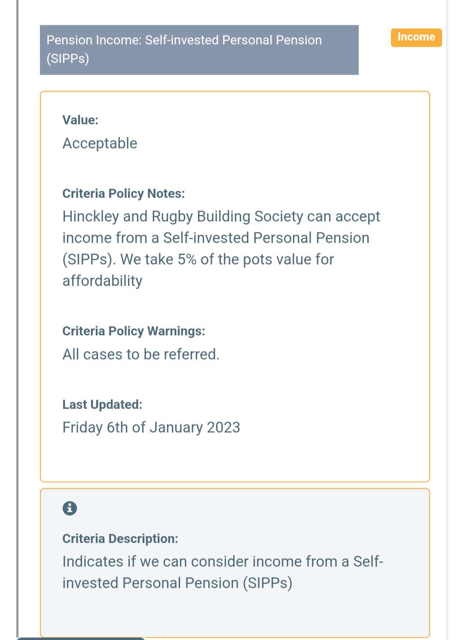
Task: Click the Criteria Description heading
Action: click(120, 539)
